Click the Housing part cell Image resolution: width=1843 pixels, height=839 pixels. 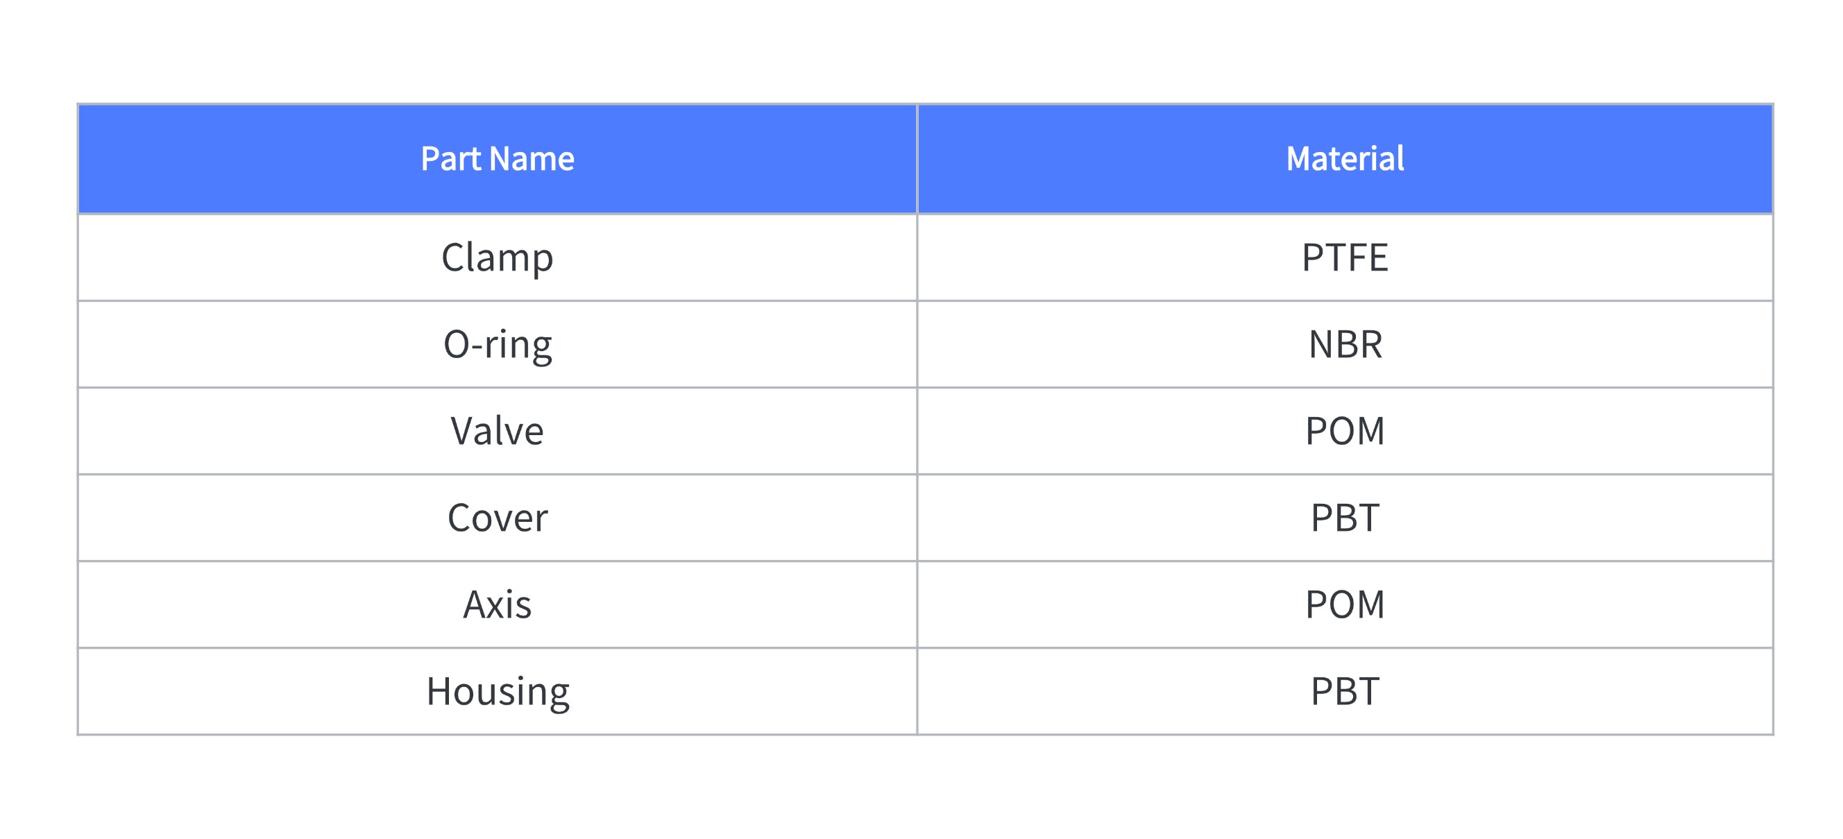(498, 692)
